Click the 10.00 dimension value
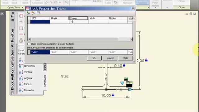The image size is (199, 112). click(x=106, y=96)
